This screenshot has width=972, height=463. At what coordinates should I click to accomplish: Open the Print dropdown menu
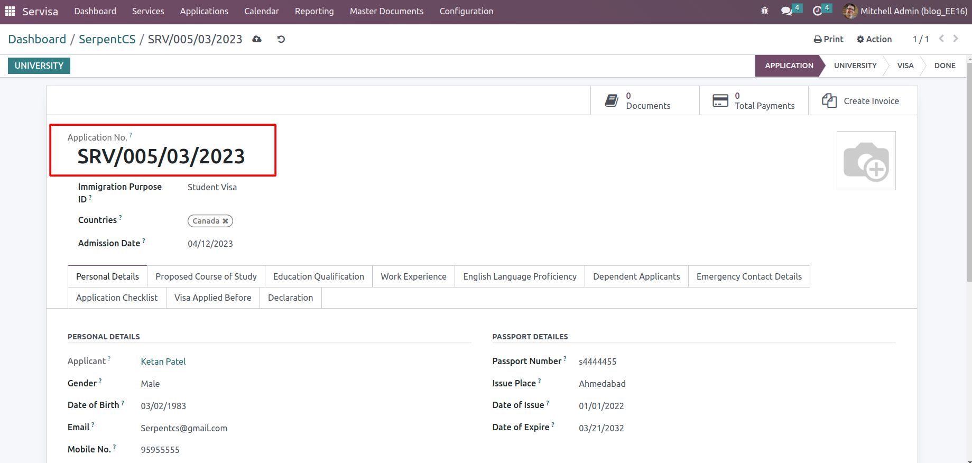[x=828, y=39]
